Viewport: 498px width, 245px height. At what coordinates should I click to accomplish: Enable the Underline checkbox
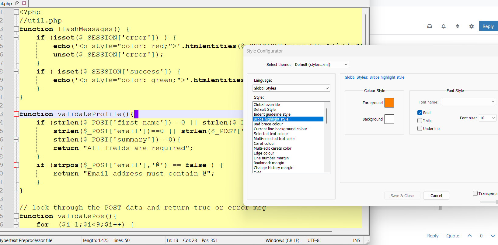(420, 128)
